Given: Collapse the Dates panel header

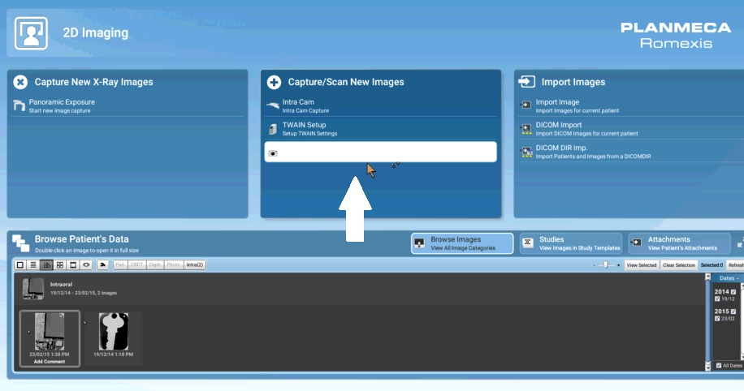Looking at the screenshot, I should (x=729, y=278).
